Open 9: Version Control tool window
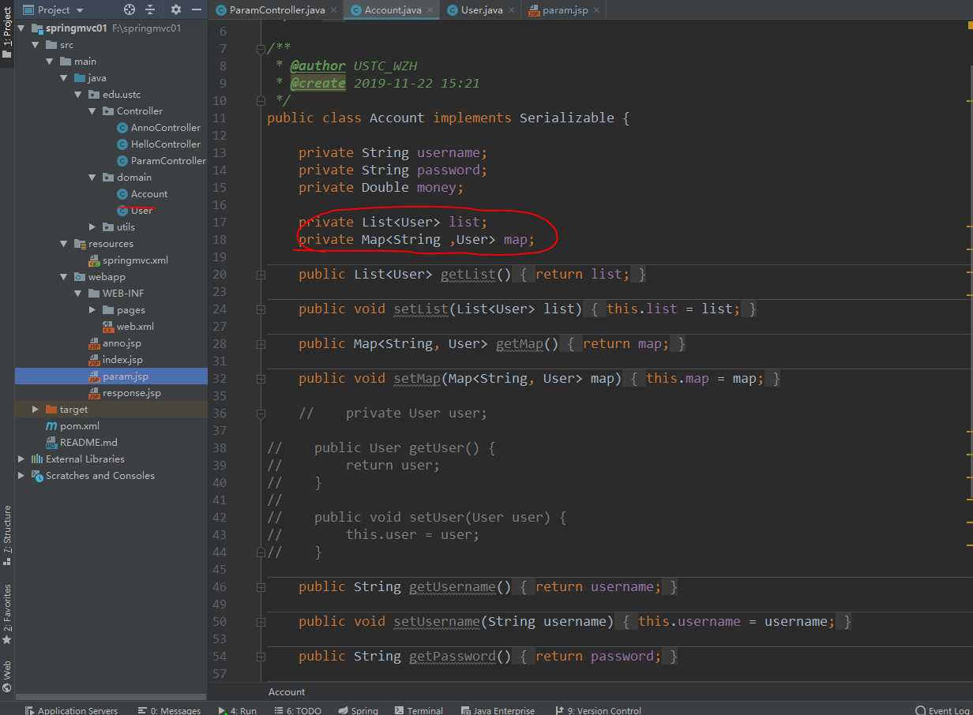Image resolution: width=973 pixels, height=715 pixels. [598, 710]
